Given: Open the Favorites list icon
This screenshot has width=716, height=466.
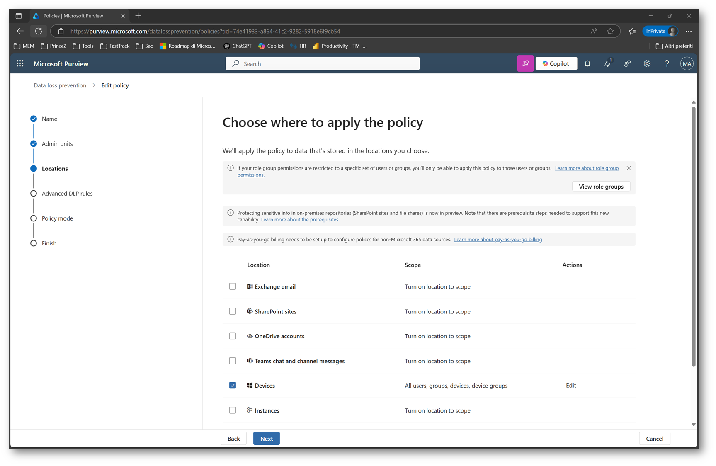Looking at the screenshot, I should click(x=632, y=31).
